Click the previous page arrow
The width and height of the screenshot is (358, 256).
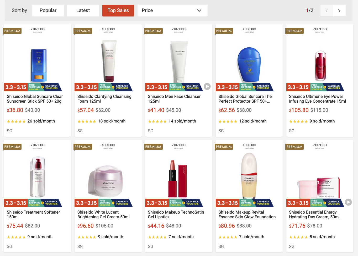tap(327, 11)
